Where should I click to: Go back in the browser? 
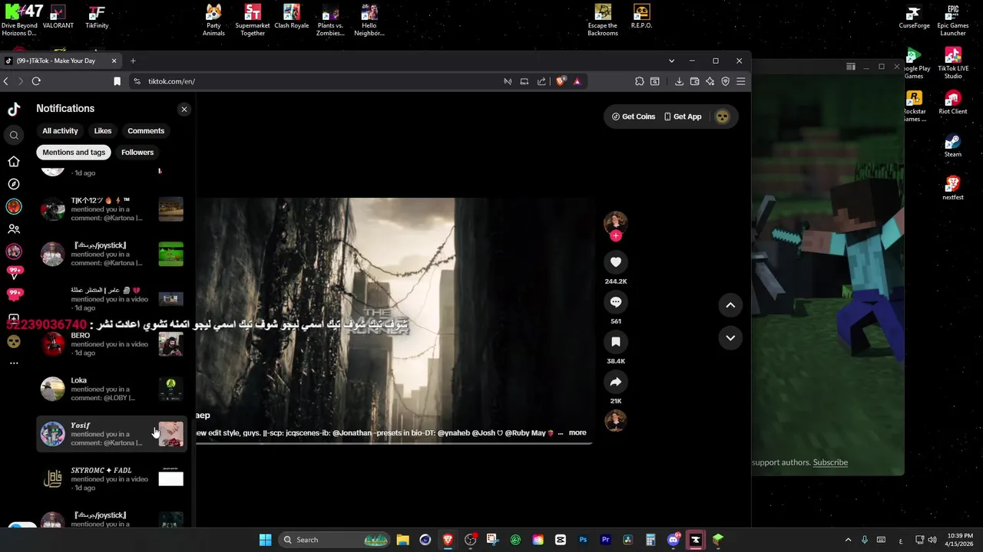(6, 81)
